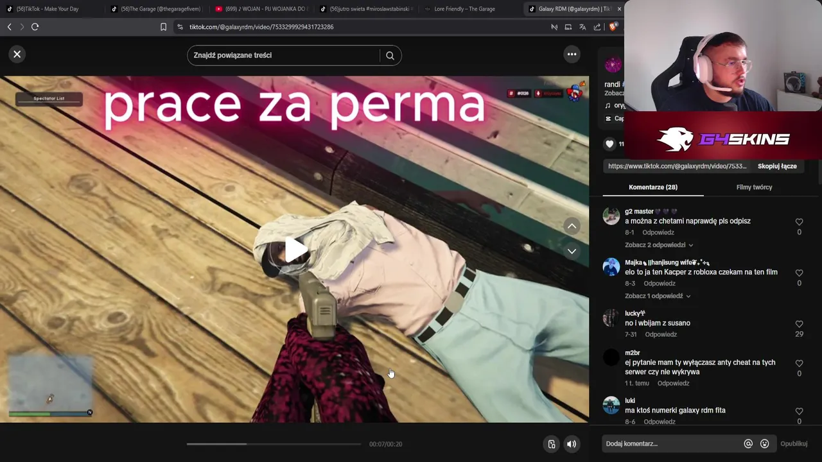Click the tiktok.com address bar URL

(261, 27)
